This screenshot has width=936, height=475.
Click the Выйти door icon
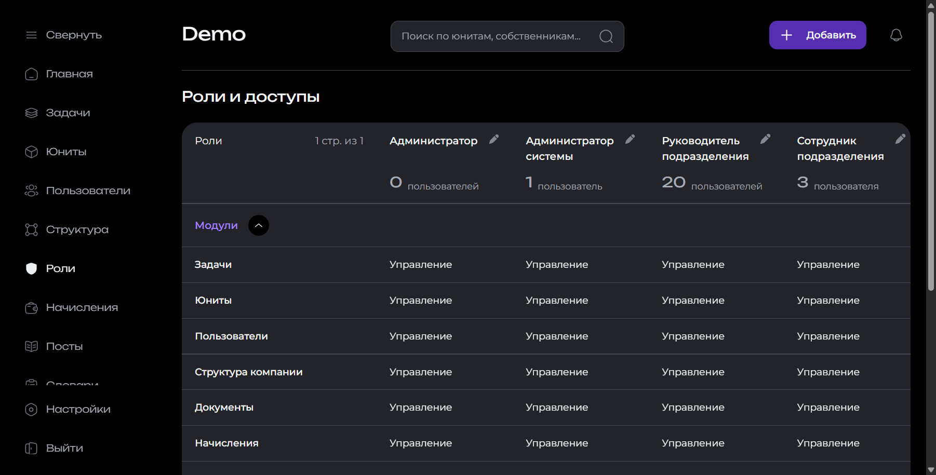pos(31,448)
